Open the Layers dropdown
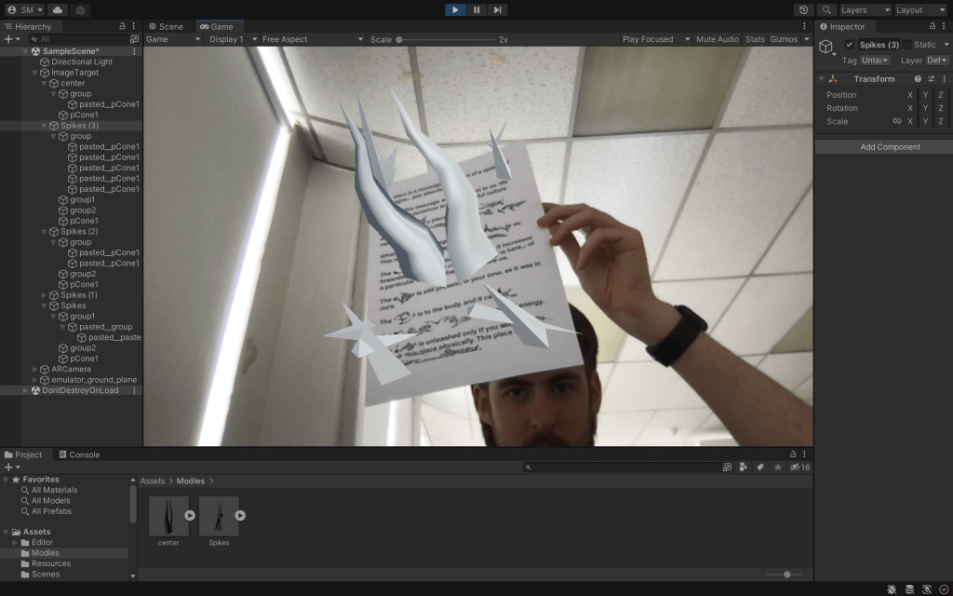Viewport: 953px width, 596px height. tap(863, 9)
